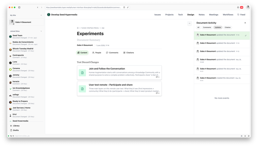Click the Feed history icon

[x=238, y=15]
